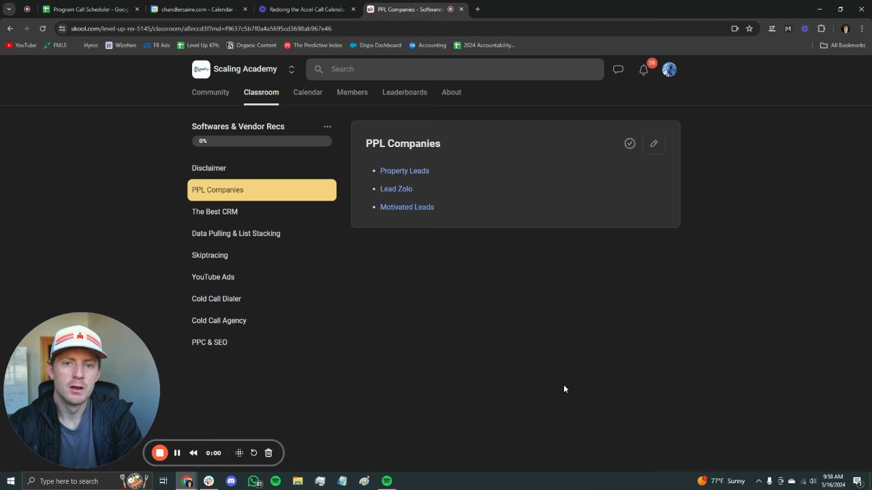Open the Dispo Dashboard bookmark
Viewport: 872px width, 490px height.
[375, 46]
